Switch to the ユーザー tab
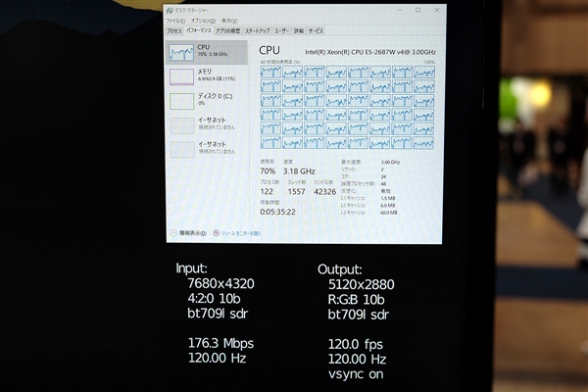This screenshot has height=392, width=588. click(x=281, y=31)
